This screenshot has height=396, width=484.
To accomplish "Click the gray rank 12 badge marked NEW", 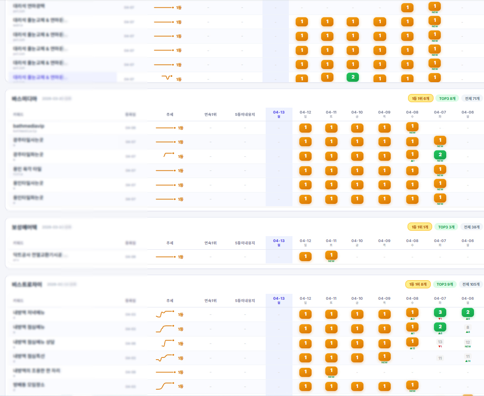I will tap(468, 342).
